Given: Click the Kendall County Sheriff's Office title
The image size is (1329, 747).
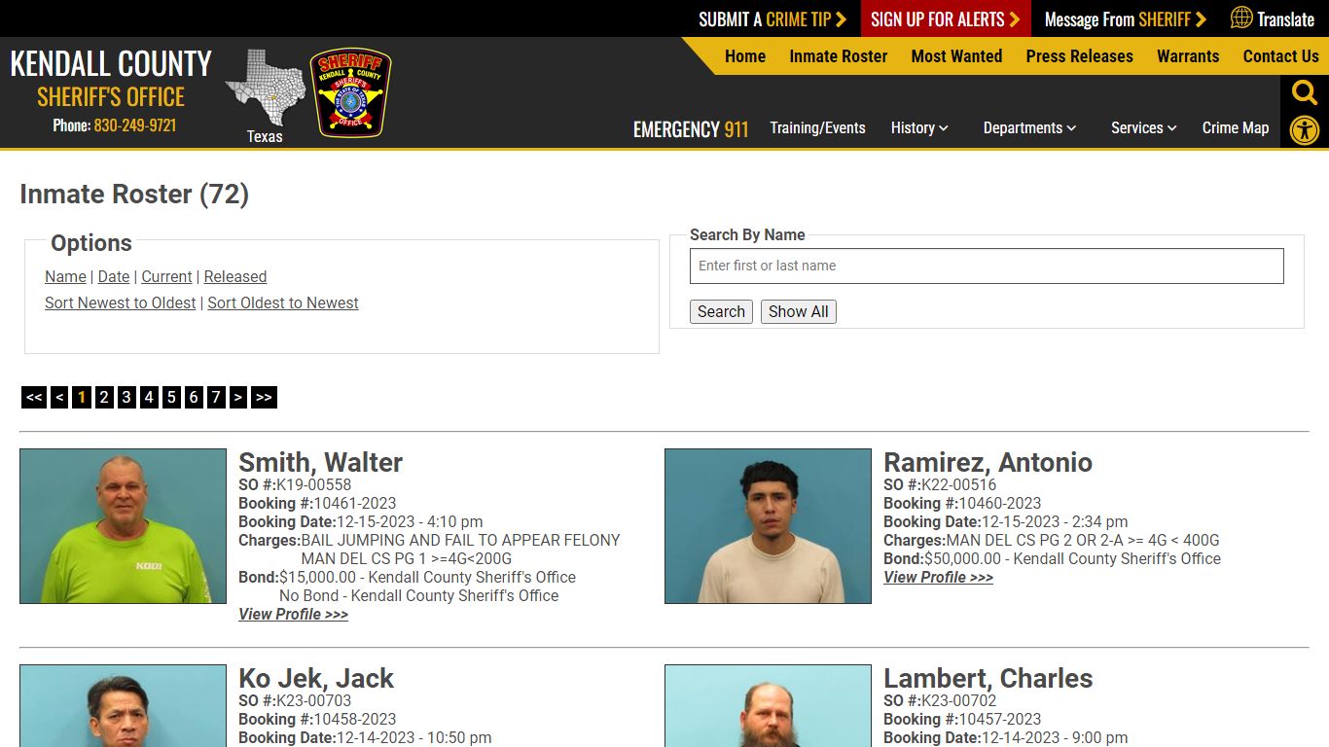Looking at the screenshot, I should click(111, 79).
